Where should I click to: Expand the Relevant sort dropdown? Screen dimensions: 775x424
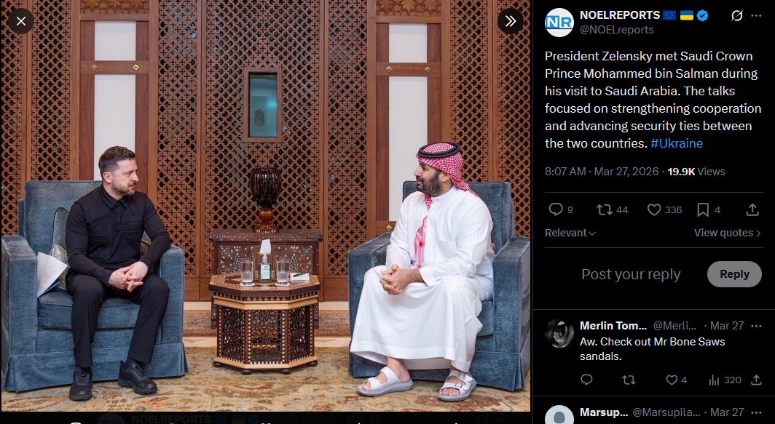[x=570, y=233]
